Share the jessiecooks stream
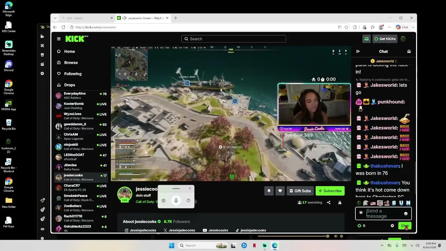The height and width of the screenshot is (251, 446). click(x=329, y=203)
